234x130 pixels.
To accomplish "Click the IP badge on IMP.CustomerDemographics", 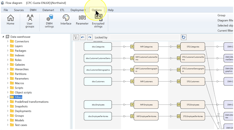I will point(132,70).
